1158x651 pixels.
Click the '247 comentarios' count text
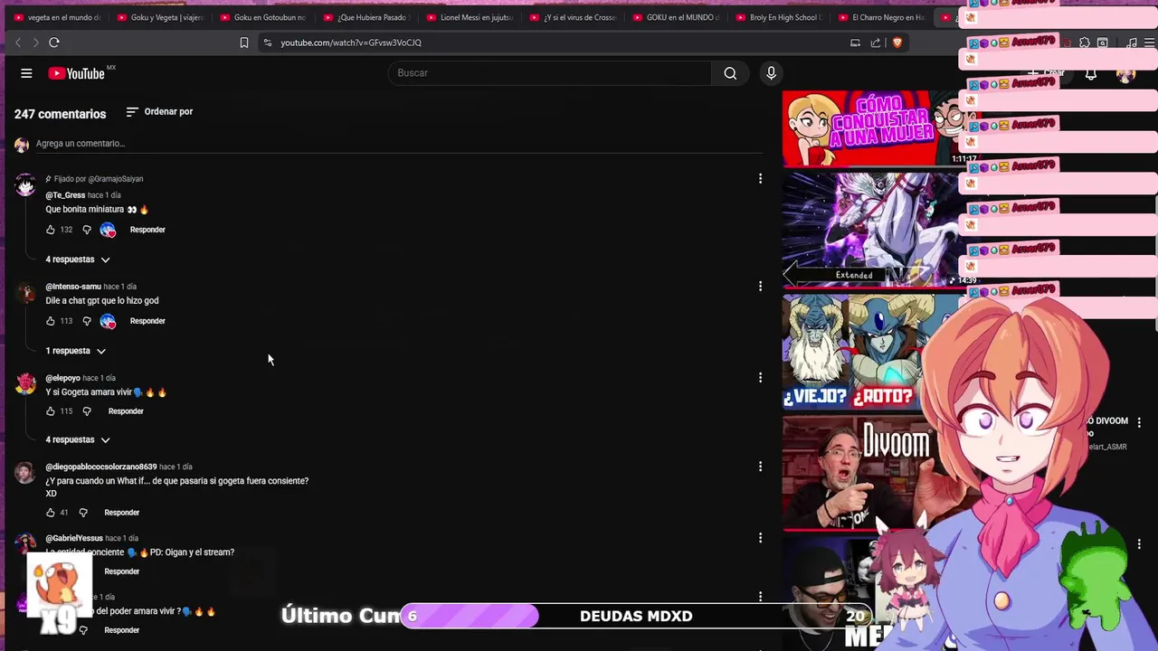coord(61,114)
